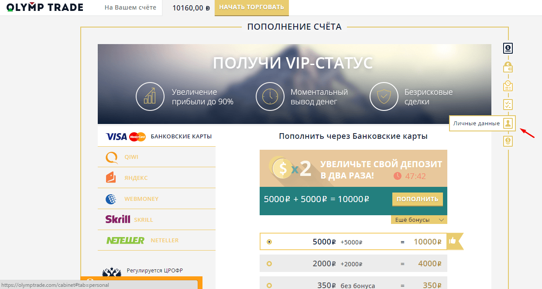Switch to Банковские карты payment tab
This screenshot has height=289, width=542.
coord(157,136)
